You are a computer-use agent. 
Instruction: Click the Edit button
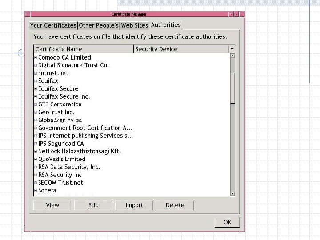[93, 205]
